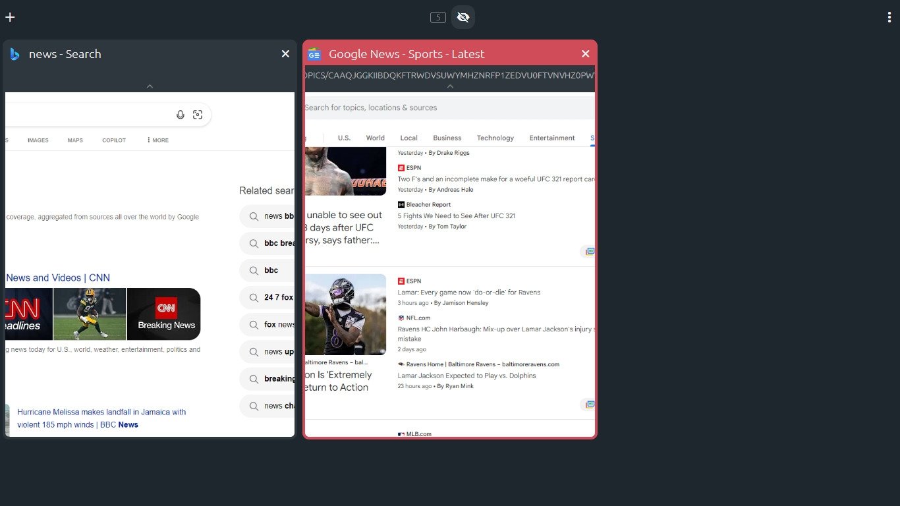Screen dimensions: 900x506
Task: Toggle incognito tabs view
Action: coord(463,17)
